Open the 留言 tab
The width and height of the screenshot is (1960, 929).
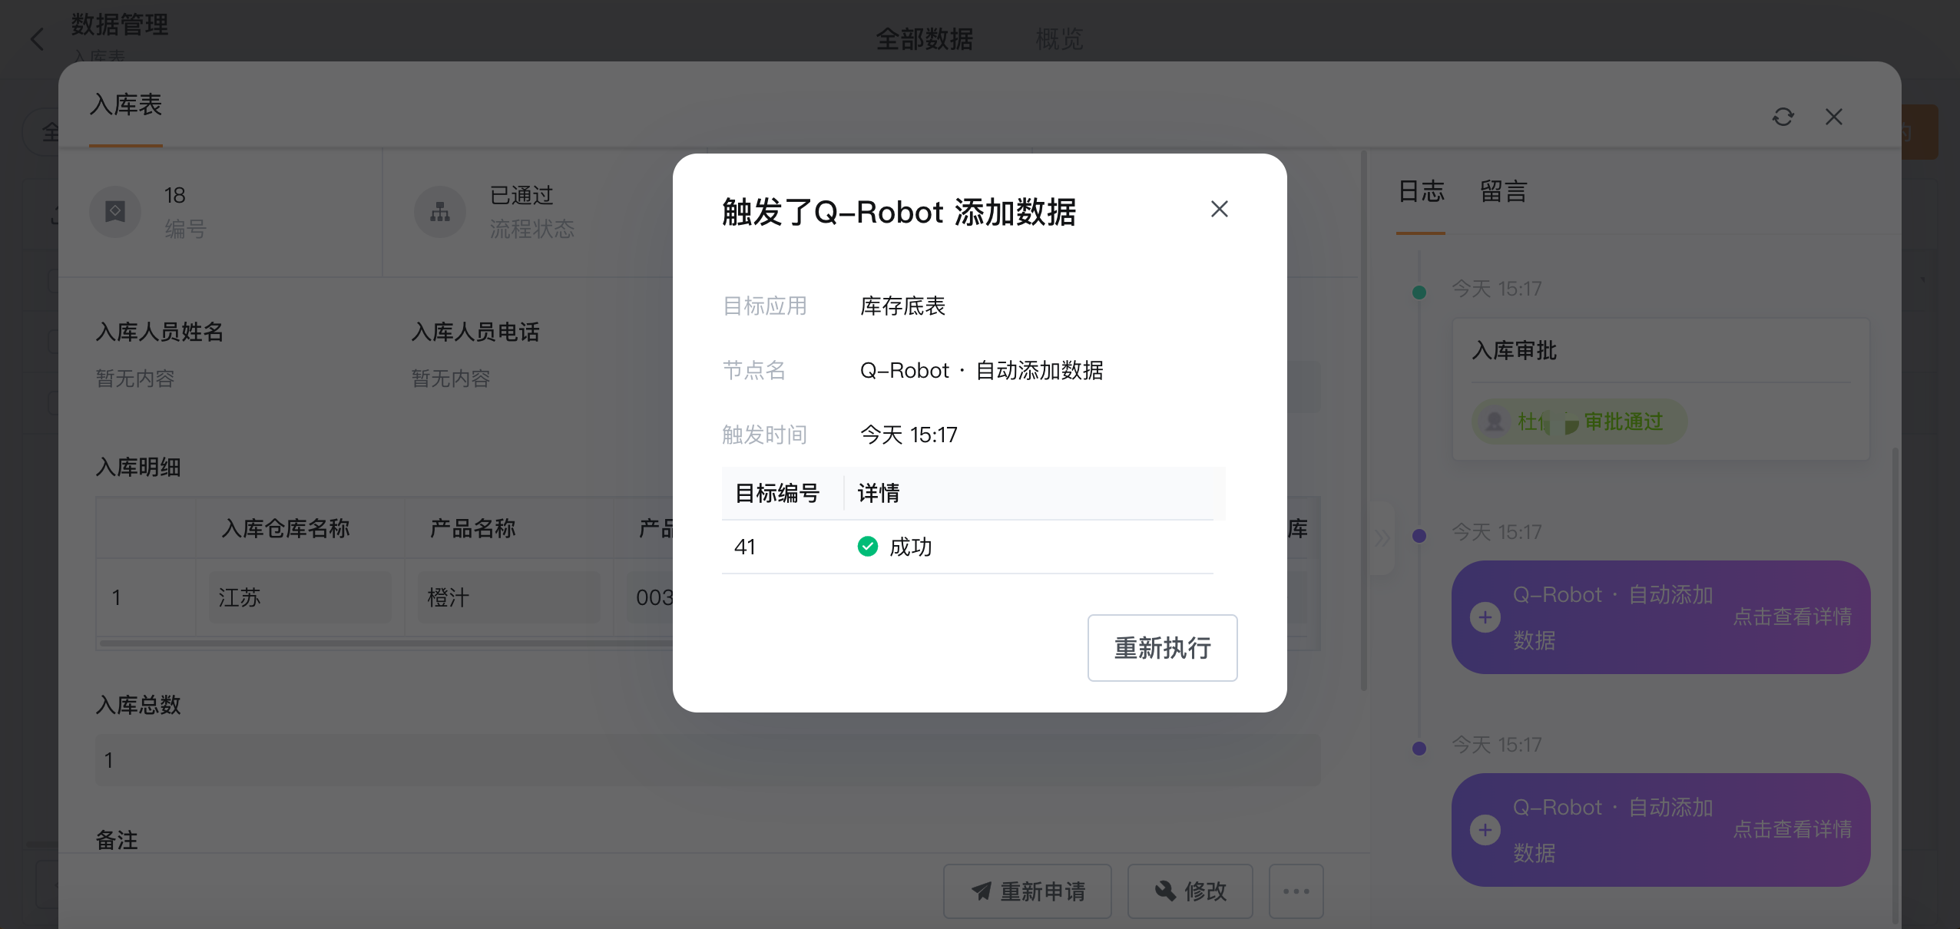pos(1504,191)
